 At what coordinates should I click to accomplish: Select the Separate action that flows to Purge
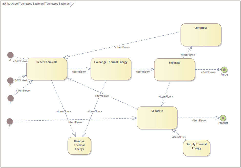(x=175, y=70)
